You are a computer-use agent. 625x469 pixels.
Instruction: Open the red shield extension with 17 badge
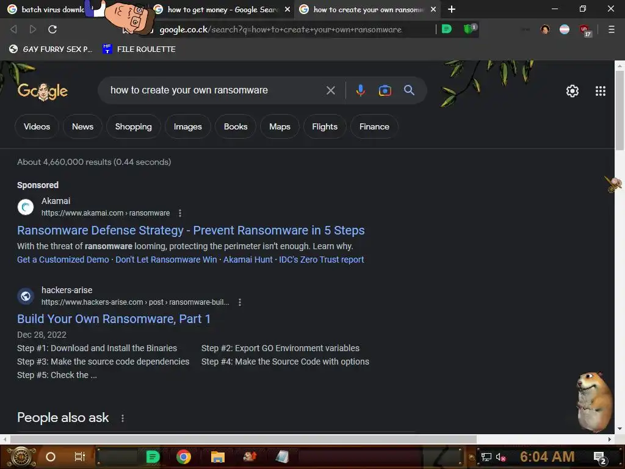[x=585, y=31]
